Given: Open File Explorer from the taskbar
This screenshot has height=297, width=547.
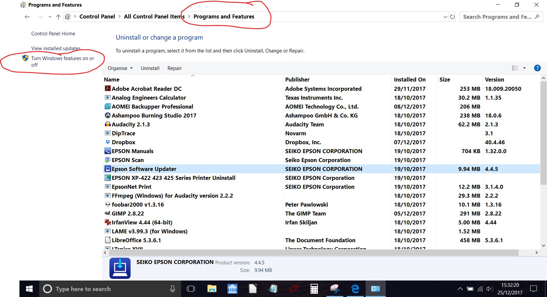Looking at the screenshot, I should pos(212,289).
